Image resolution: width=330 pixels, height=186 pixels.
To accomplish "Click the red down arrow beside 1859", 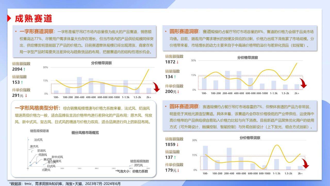I will 177,145.
